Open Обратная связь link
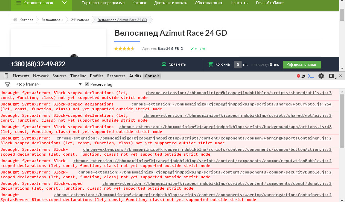The image size is (345, 202). click(209, 3)
